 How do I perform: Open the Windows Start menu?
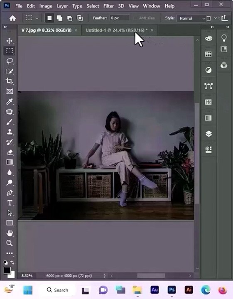(28, 290)
